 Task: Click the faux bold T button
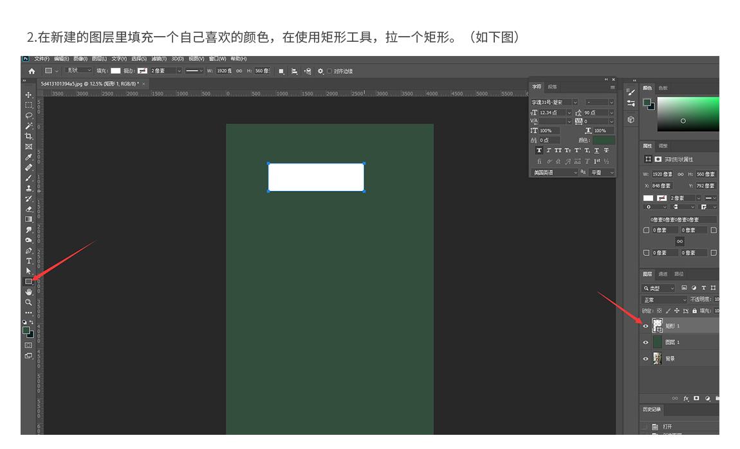pos(539,150)
